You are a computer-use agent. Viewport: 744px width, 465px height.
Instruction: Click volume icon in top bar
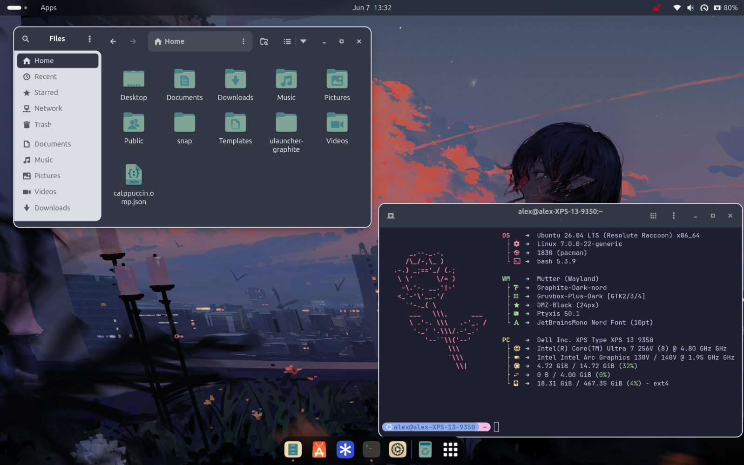pos(690,7)
